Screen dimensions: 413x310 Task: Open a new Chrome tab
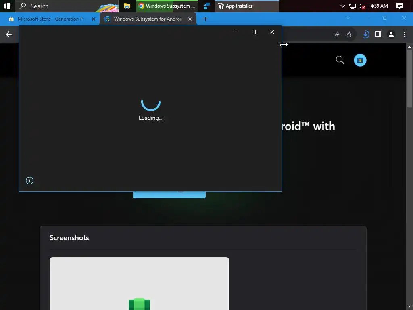(x=205, y=19)
